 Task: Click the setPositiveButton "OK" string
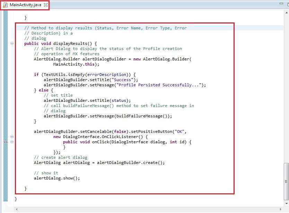tap(179, 132)
